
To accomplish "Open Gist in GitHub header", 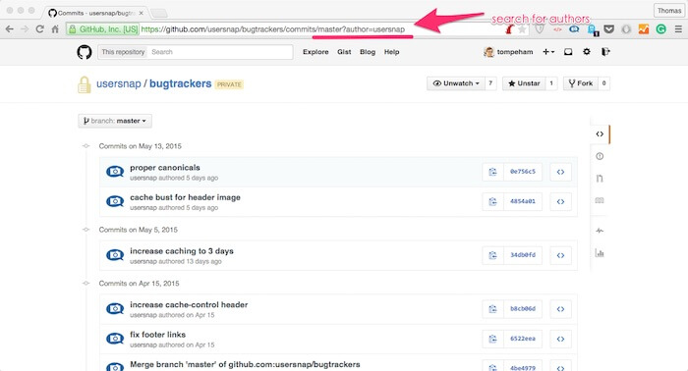I will click(344, 52).
